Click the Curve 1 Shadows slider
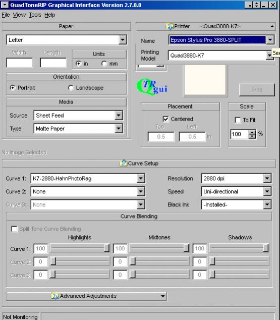 (x=239, y=248)
